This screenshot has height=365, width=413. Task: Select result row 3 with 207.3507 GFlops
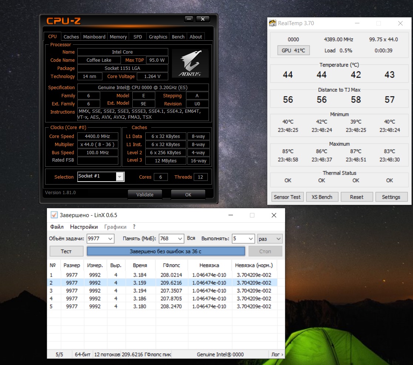162,291
